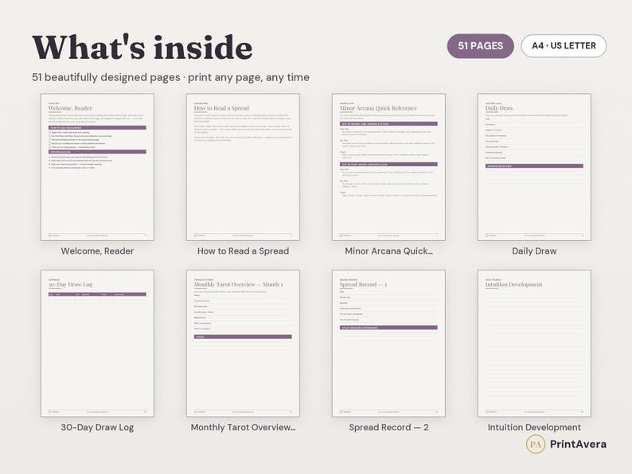This screenshot has width=632, height=474.
Task: Click the PrintAvera PA logo icon
Action: (536, 445)
